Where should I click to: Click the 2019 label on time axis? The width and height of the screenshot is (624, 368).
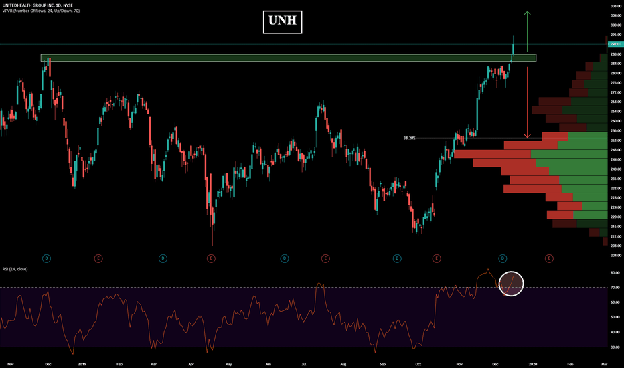[82, 364]
